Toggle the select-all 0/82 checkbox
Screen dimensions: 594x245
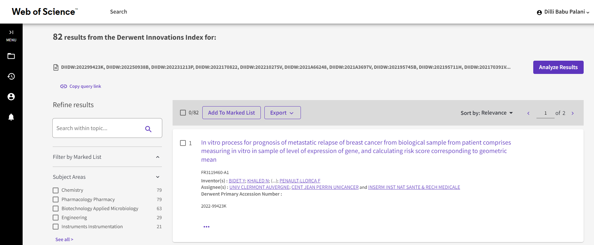[183, 113]
